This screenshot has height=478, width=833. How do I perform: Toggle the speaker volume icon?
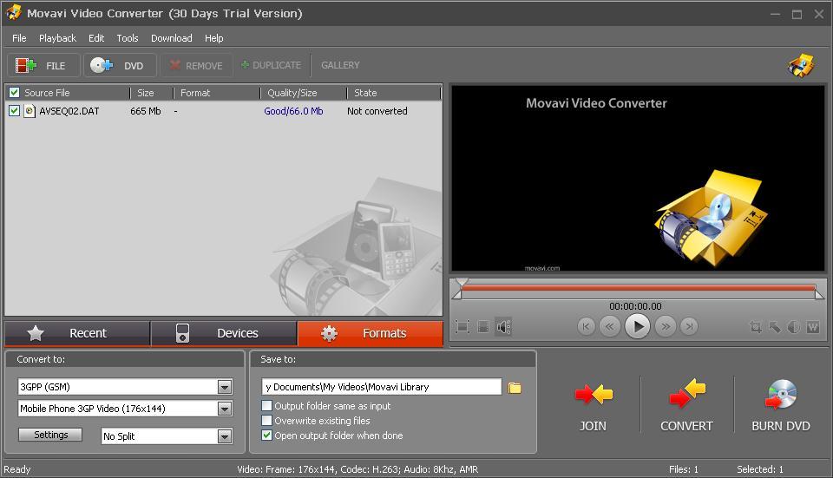pyautogui.click(x=503, y=327)
